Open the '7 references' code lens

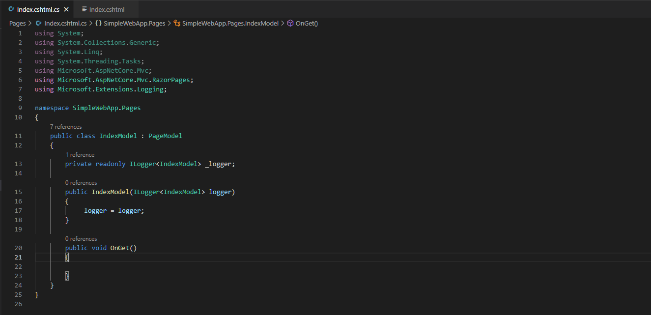[66, 127]
